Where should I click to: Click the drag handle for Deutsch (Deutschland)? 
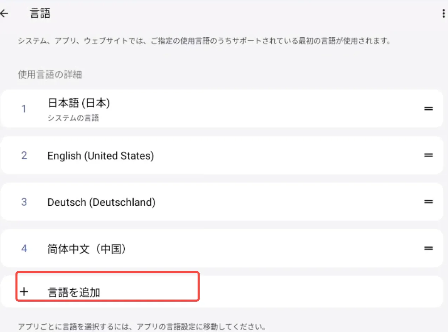tap(428, 202)
